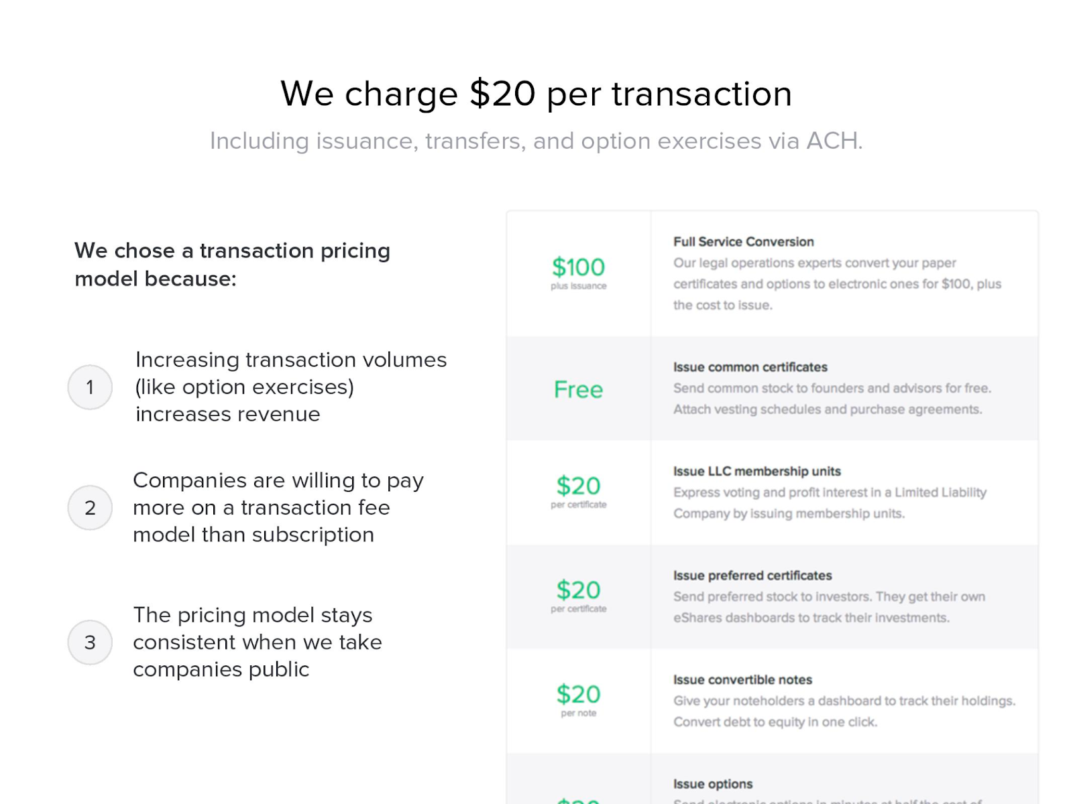
Task: Click 'We chose a transaction pricing model' heading
Action: tap(233, 265)
